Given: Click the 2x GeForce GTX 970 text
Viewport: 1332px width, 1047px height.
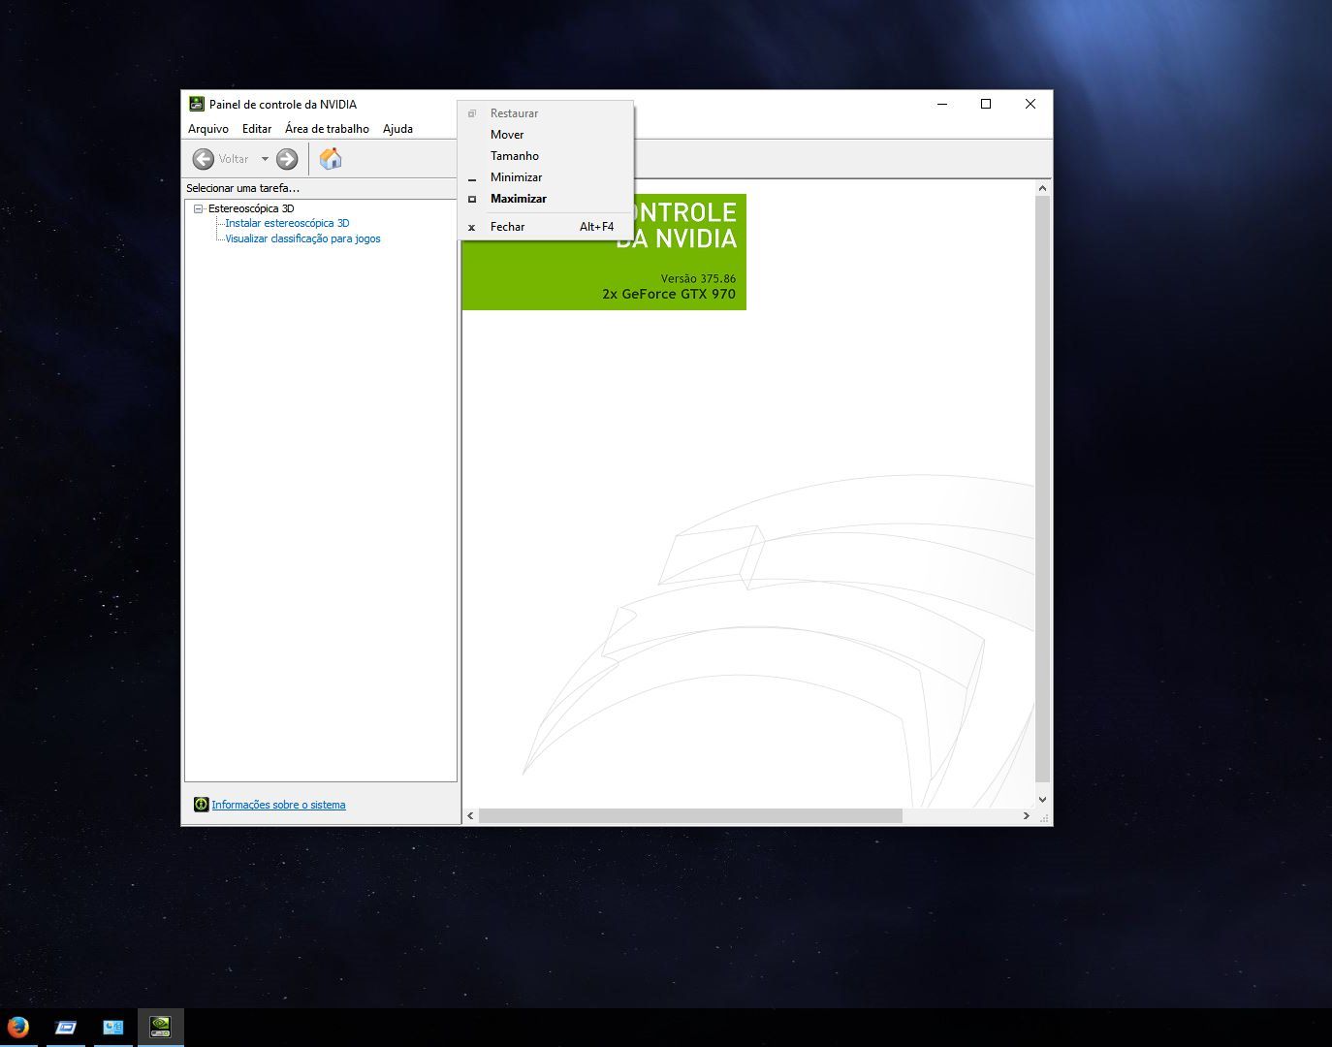Looking at the screenshot, I should (x=669, y=294).
